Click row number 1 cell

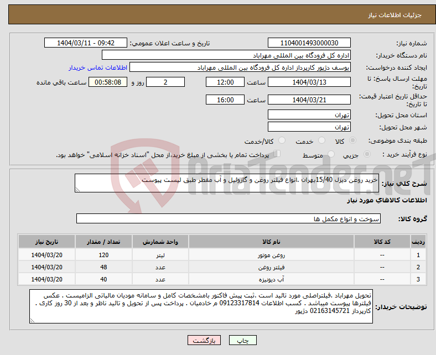418,255
